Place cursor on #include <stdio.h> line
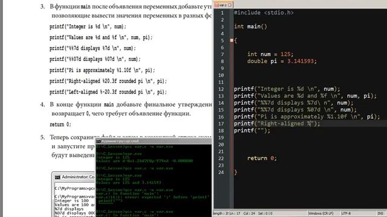Viewport: 387px width, 217px height. click(264, 13)
